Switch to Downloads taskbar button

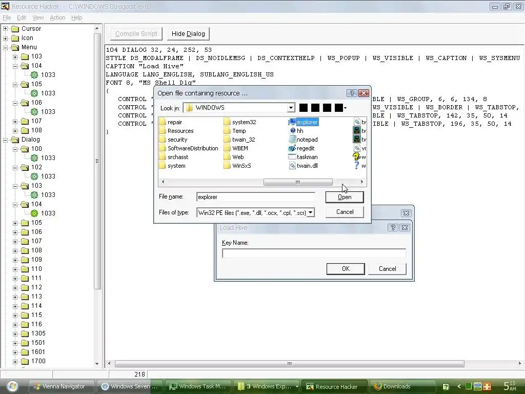402,386
